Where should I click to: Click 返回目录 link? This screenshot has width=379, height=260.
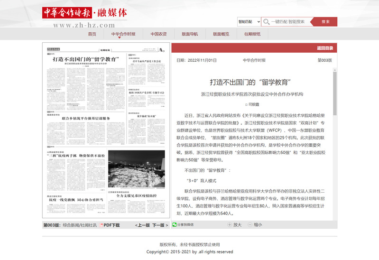click(325, 48)
